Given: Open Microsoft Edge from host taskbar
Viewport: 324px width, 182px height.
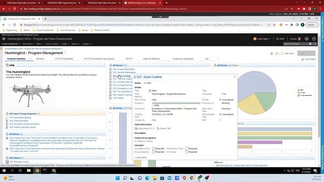Looking at the screenshot, I should click(x=147, y=178).
